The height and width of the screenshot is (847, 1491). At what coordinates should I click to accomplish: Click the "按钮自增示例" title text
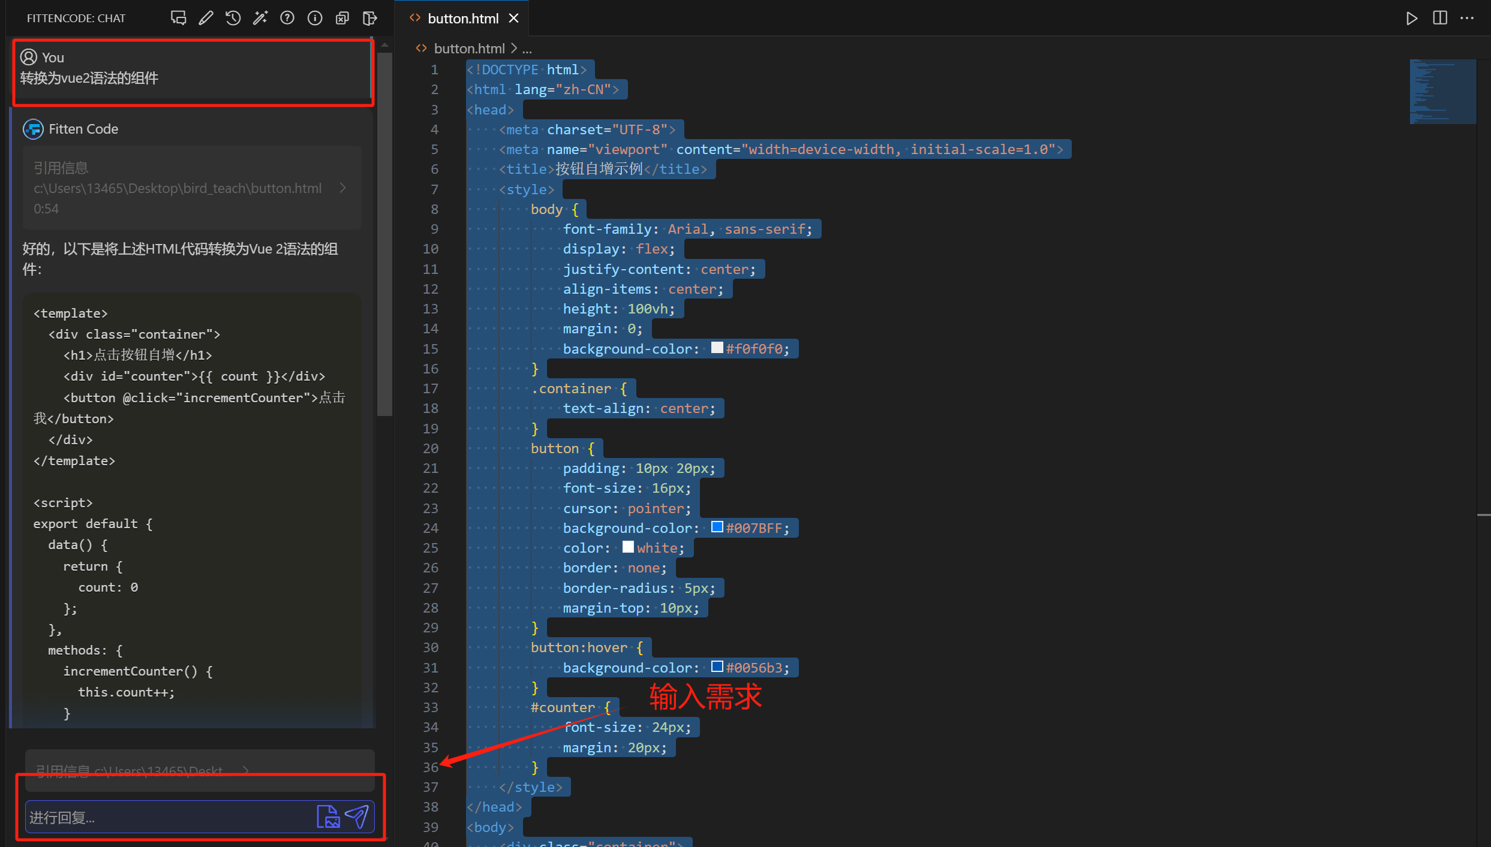(599, 169)
